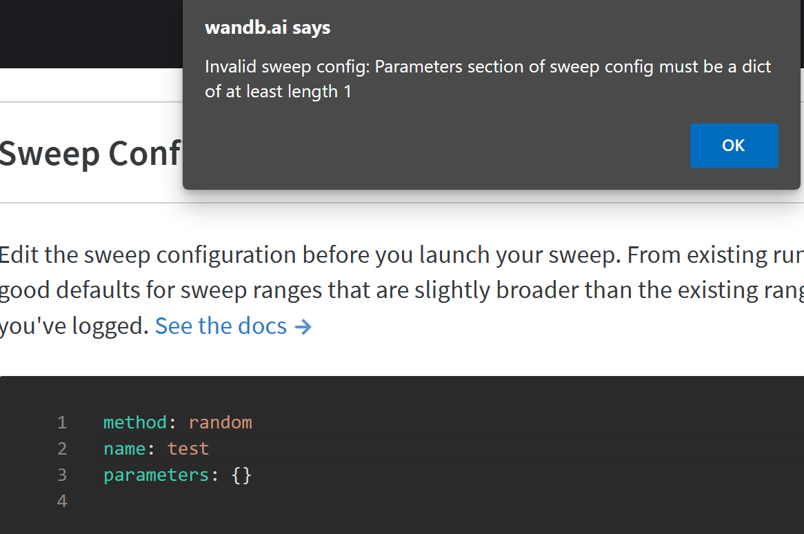Dismiss the alert by clicking OK
The image size is (804, 534).
[733, 146]
